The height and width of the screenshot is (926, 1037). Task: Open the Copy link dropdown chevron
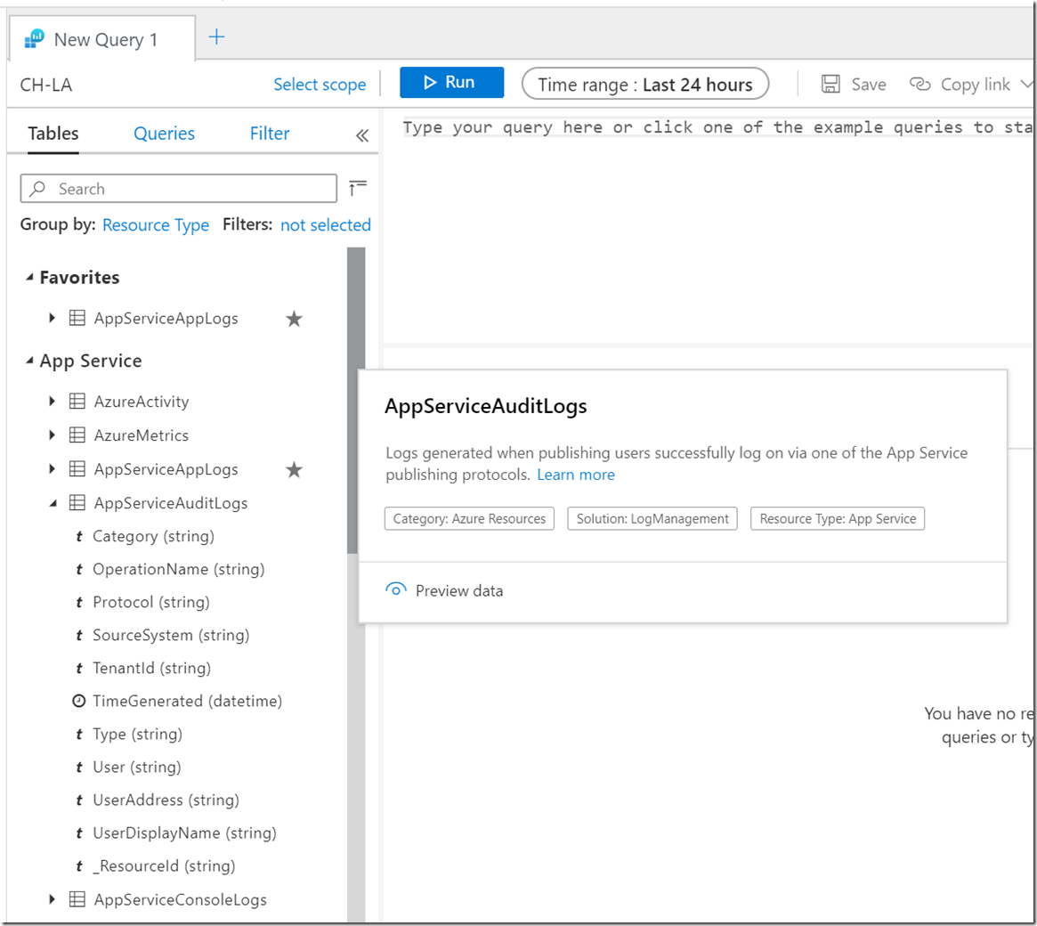pyautogui.click(x=1025, y=84)
